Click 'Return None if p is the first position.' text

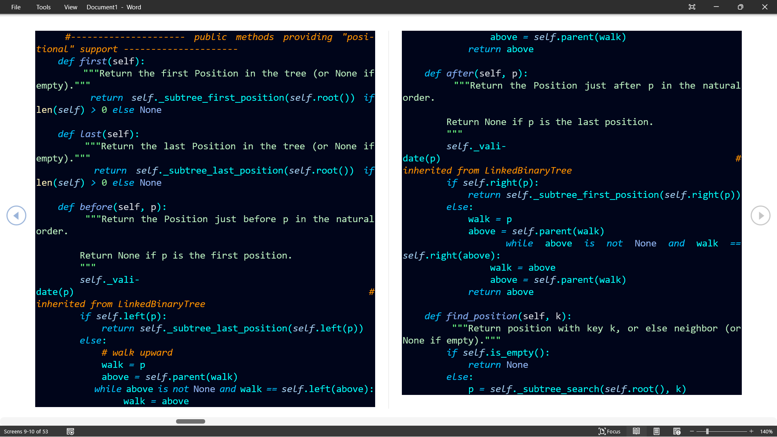[x=186, y=256]
